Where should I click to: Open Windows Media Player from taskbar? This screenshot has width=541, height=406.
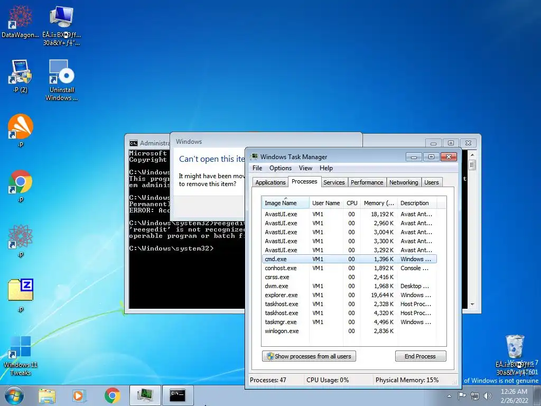pyautogui.click(x=79, y=396)
